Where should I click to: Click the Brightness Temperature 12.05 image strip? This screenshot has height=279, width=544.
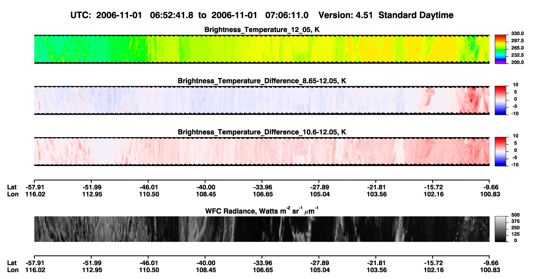[262, 49]
